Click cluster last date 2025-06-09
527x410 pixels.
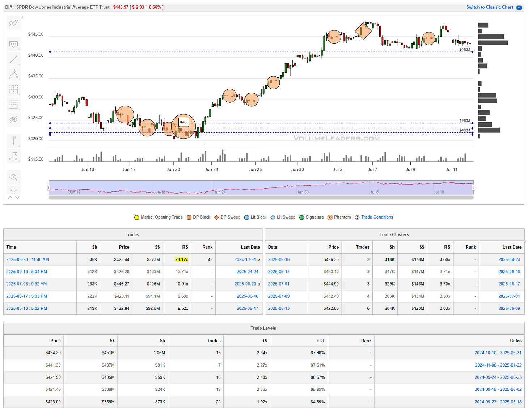(x=509, y=308)
